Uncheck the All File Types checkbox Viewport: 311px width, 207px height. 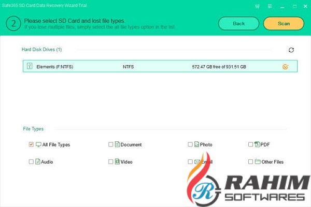31,144
